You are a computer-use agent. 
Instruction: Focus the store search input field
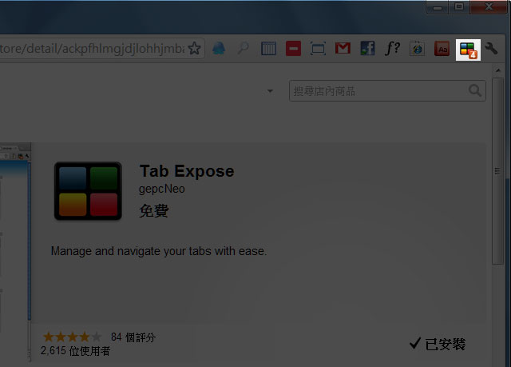pyautogui.click(x=387, y=90)
